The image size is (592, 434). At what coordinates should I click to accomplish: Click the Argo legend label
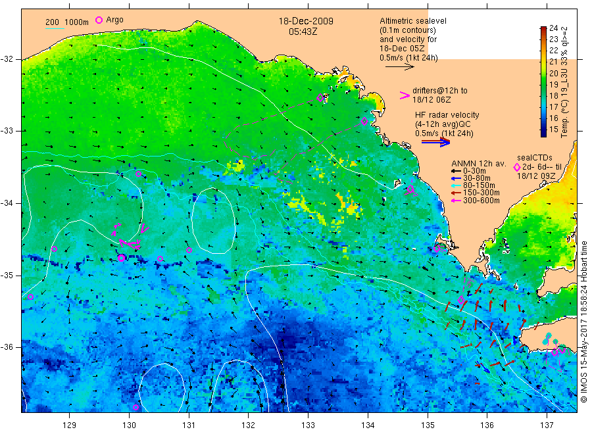pos(114,20)
